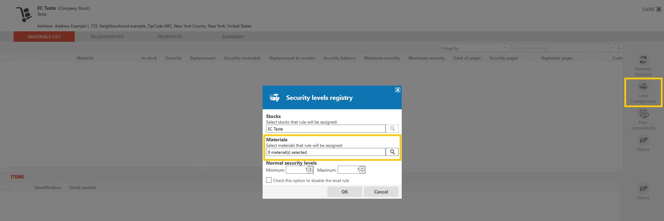Confirm the dialog with the OK button
The image size is (664, 221).
(345, 192)
